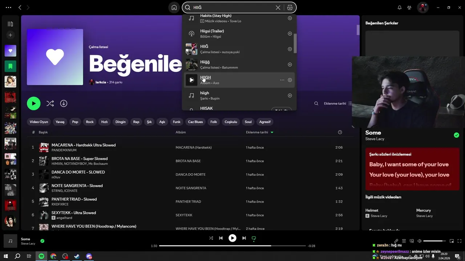465x261 pixels.
Task: Filter by Rock tag
Action: (90, 122)
